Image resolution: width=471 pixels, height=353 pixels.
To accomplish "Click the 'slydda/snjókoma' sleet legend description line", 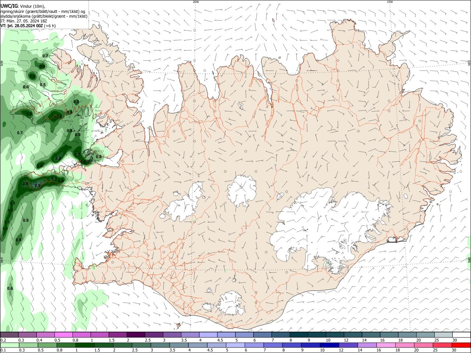I will 44,16.
